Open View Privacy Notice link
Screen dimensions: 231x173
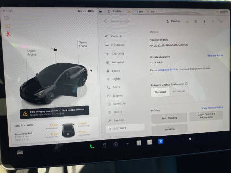coord(213,108)
